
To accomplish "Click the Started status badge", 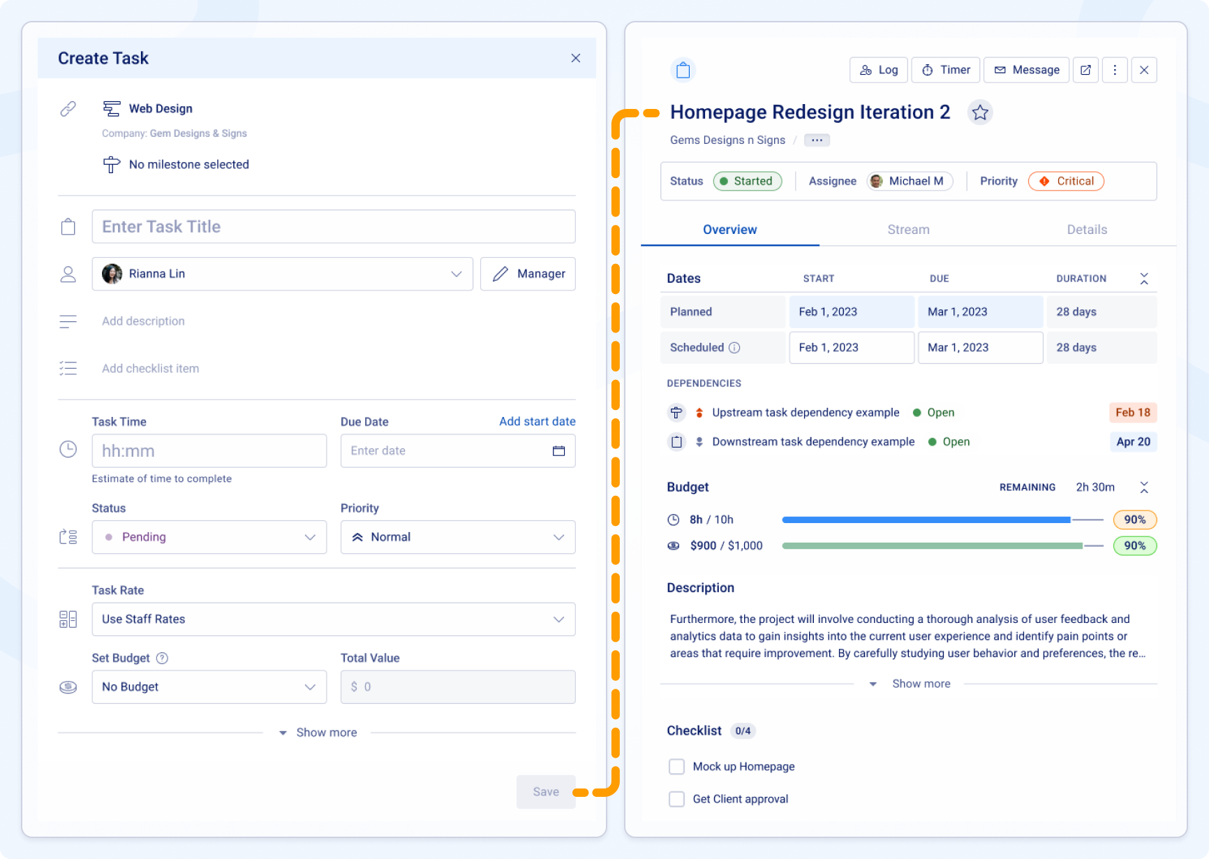I will click(747, 182).
